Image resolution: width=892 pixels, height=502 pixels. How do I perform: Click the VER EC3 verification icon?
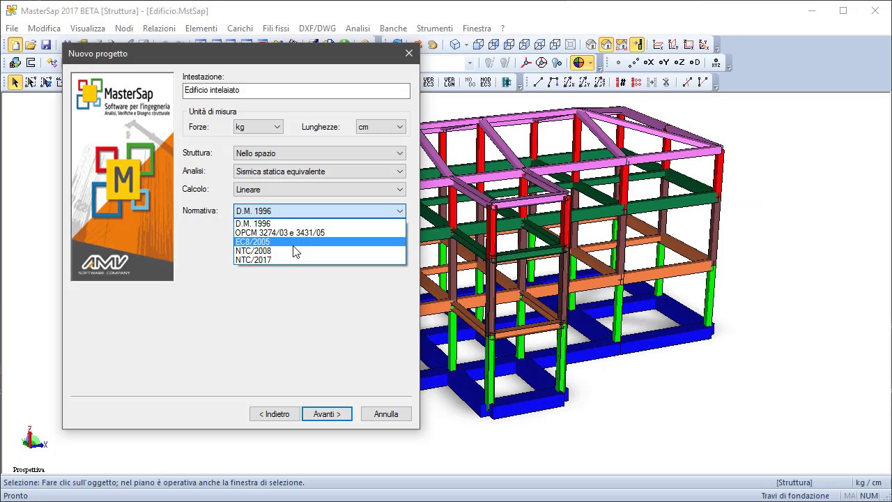(x=429, y=82)
